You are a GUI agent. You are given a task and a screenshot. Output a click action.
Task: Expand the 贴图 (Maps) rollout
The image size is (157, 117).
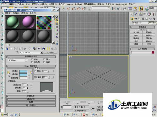[x=31, y=102]
